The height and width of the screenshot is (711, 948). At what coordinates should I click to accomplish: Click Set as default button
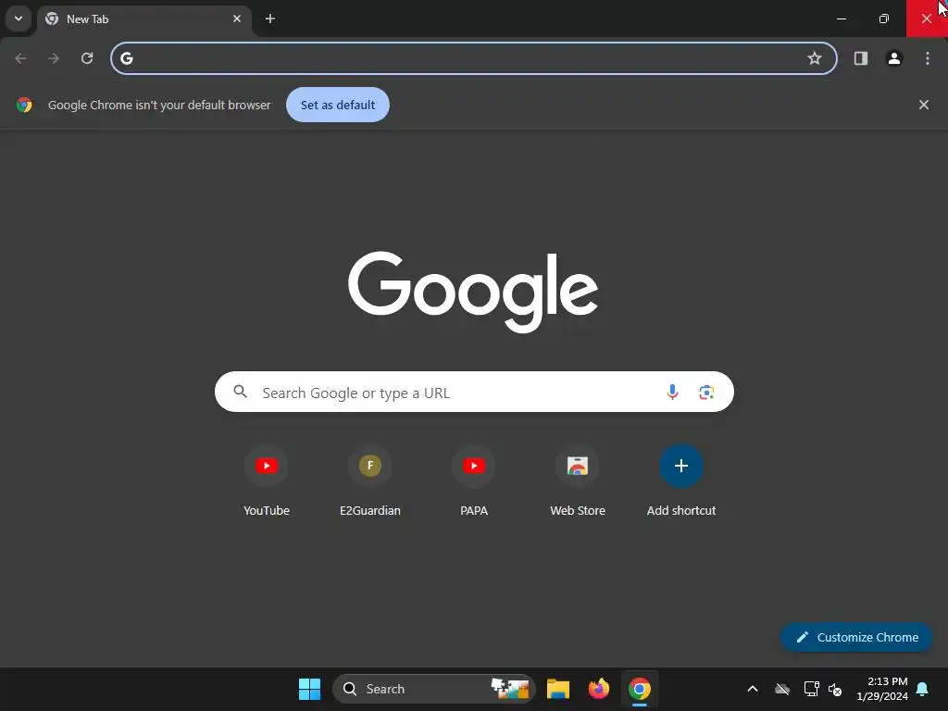coord(337,105)
